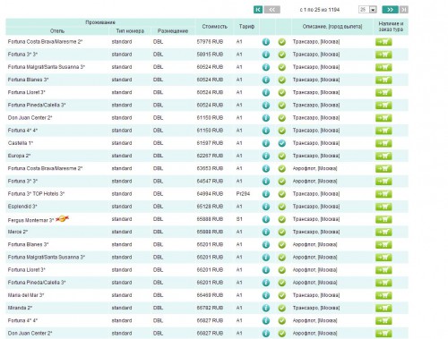The image size is (448, 339).
Task: Click the 64994 RUB price cell
Action: pyautogui.click(x=210, y=194)
